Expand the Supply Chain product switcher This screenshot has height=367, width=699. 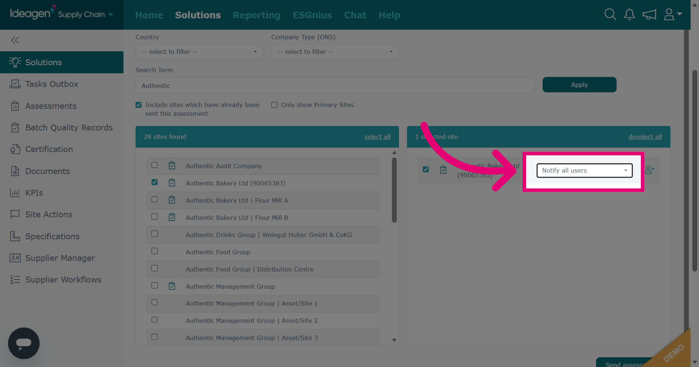coord(86,15)
